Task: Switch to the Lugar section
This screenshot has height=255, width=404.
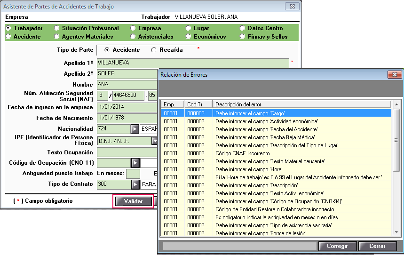Action: (x=189, y=28)
